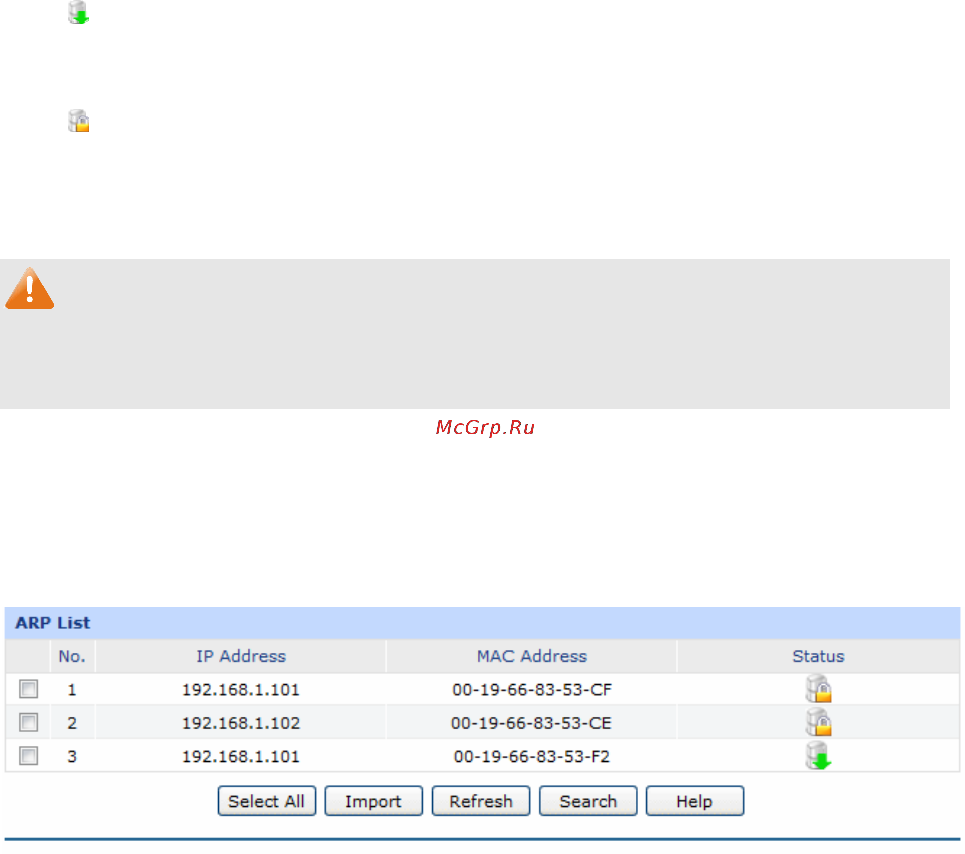Screen dimensions: 965x854
Task: Refresh the ARP list
Action: [481, 801]
